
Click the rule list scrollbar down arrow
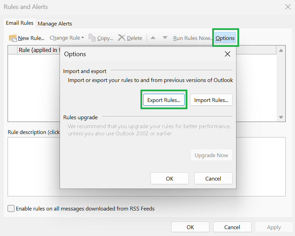click(x=281, y=117)
